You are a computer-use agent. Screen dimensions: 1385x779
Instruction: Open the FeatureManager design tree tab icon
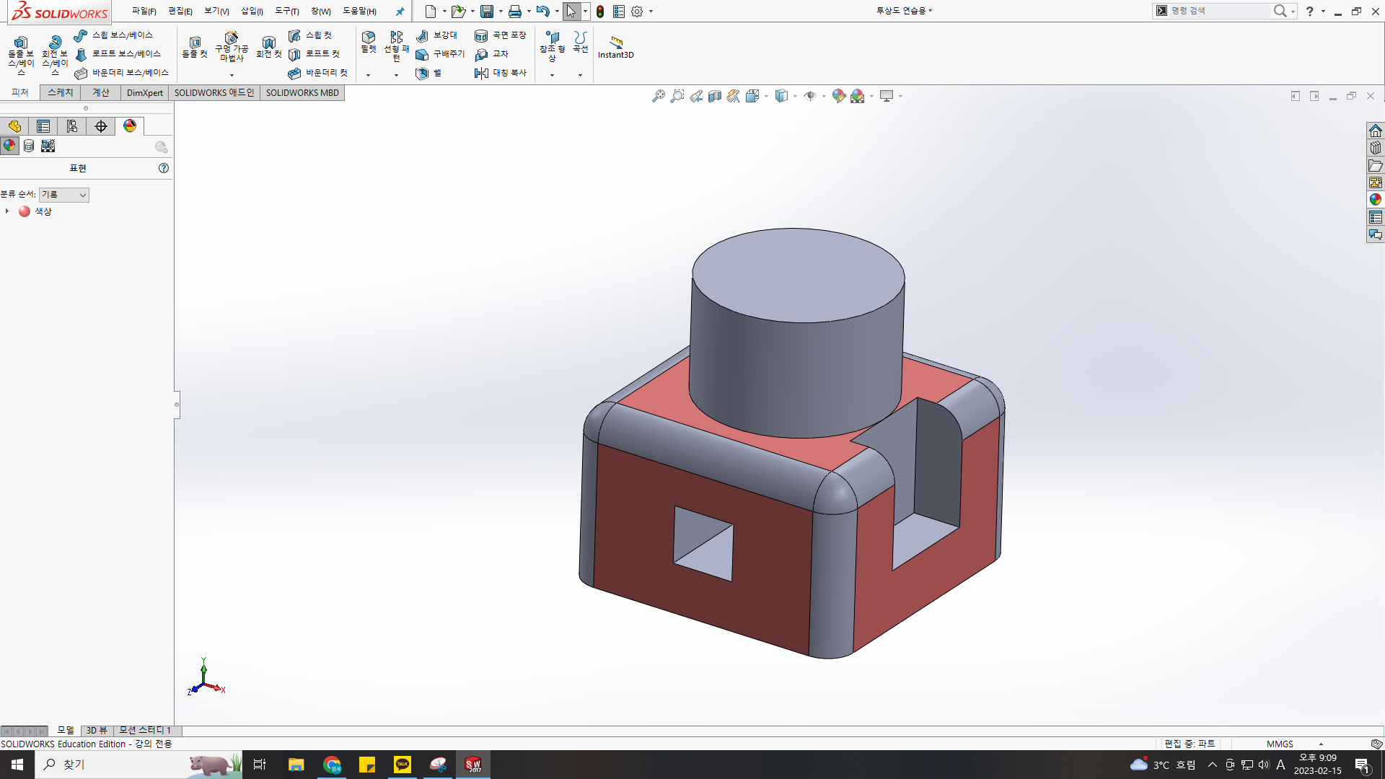[x=14, y=126]
